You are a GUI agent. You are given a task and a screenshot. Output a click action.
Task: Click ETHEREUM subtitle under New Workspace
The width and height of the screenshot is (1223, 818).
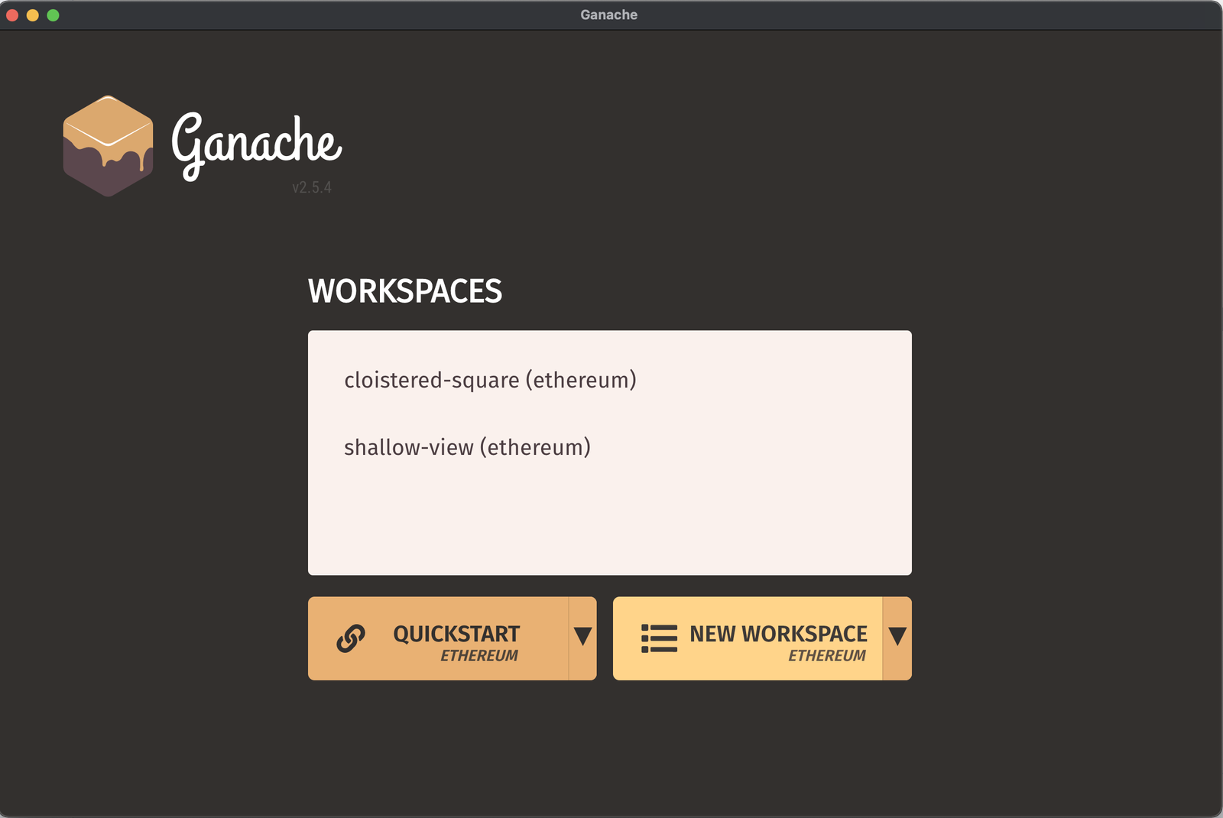coord(827,656)
